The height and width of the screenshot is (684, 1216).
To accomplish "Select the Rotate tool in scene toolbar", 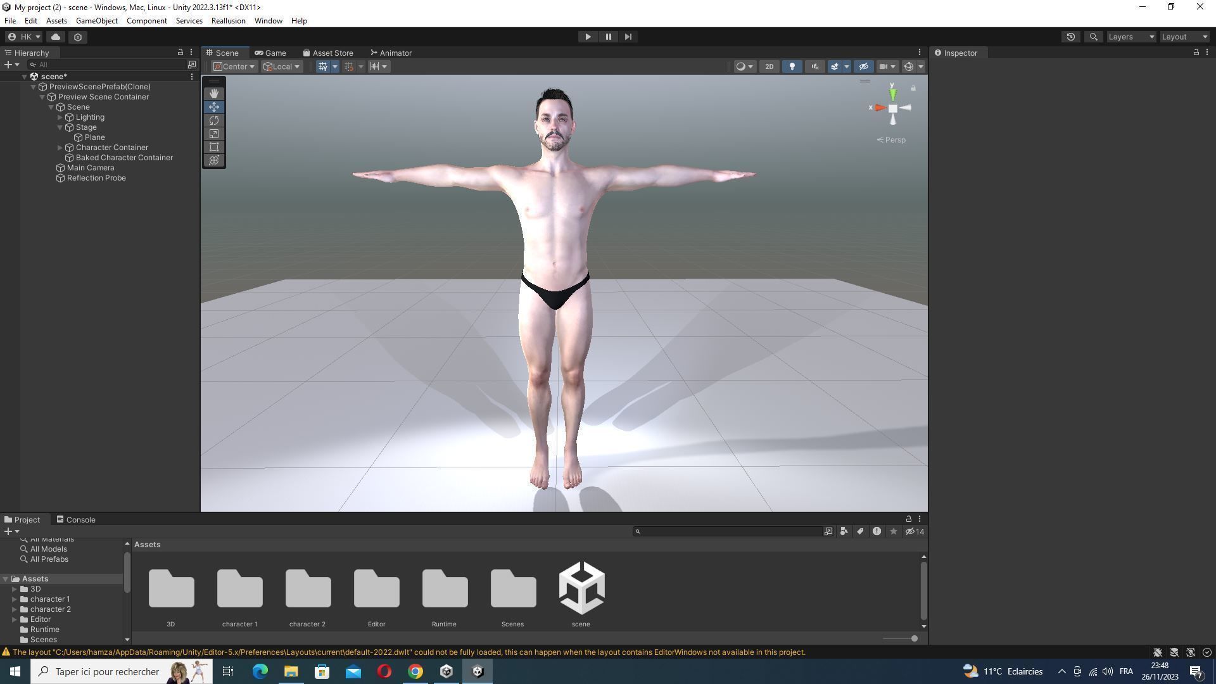I will (214, 120).
